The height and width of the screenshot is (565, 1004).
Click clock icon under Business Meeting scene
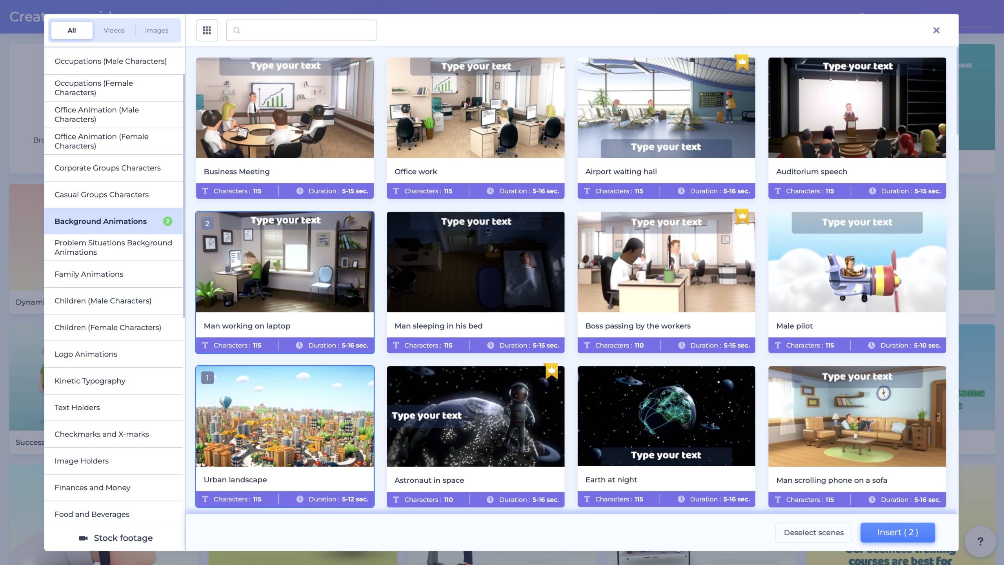300,191
